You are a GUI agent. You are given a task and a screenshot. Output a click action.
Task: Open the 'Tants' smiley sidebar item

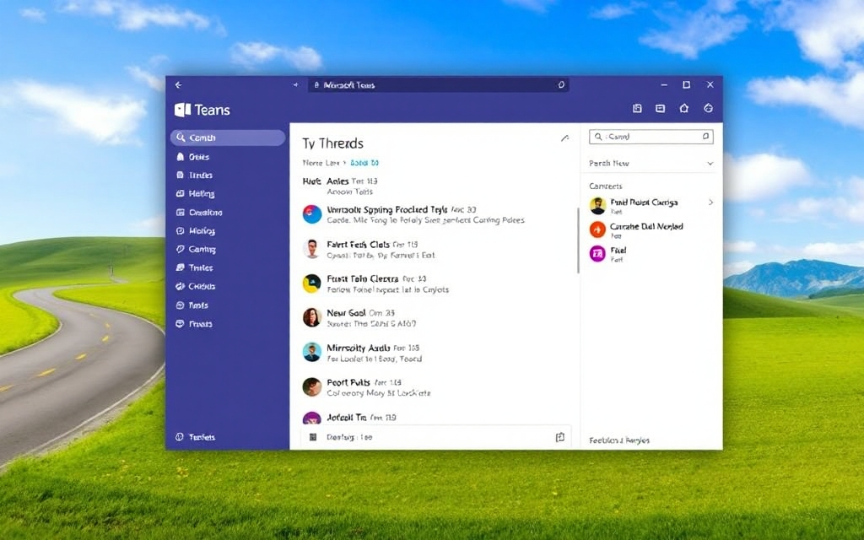click(228, 305)
